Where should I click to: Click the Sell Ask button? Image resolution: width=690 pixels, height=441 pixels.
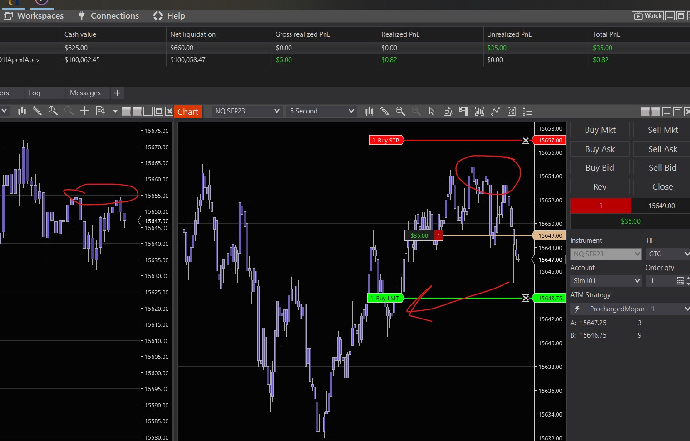(x=663, y=149)
